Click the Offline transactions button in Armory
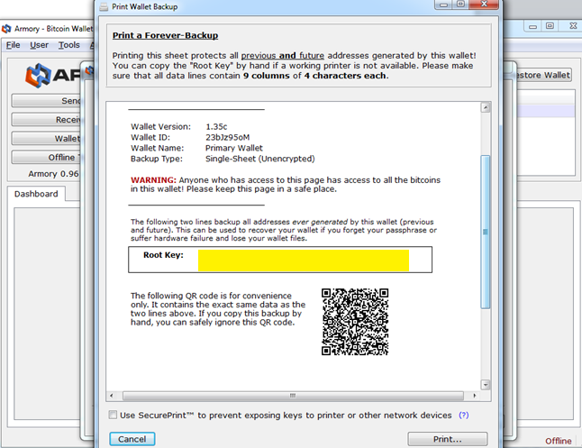The height and width of the screenshot is (448, 582). pos(47,158)
